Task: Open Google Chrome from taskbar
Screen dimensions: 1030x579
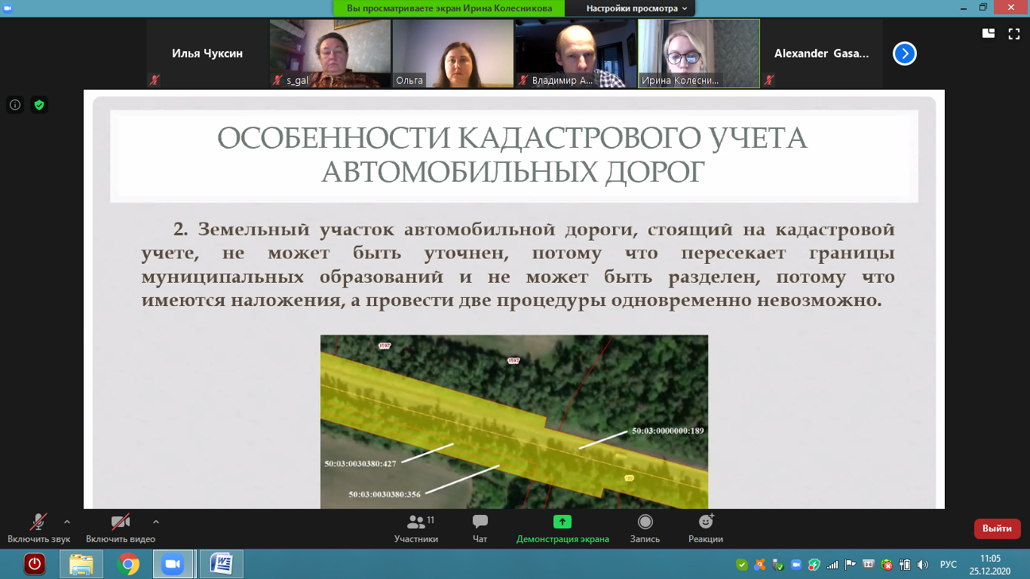Action: coord(128,563)
